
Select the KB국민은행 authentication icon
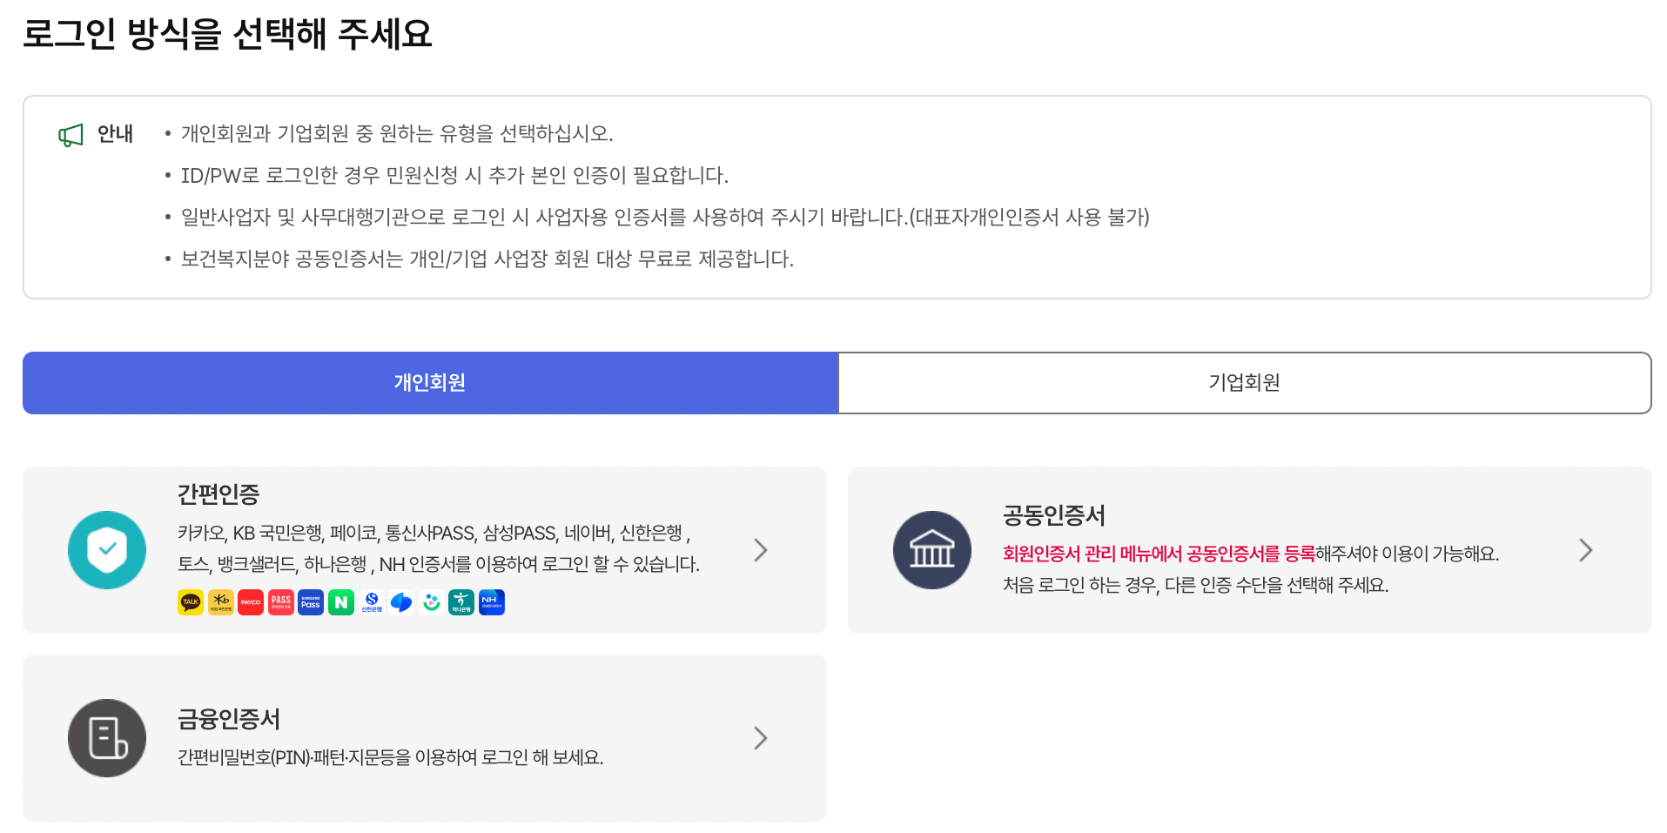tap(221, 602)
